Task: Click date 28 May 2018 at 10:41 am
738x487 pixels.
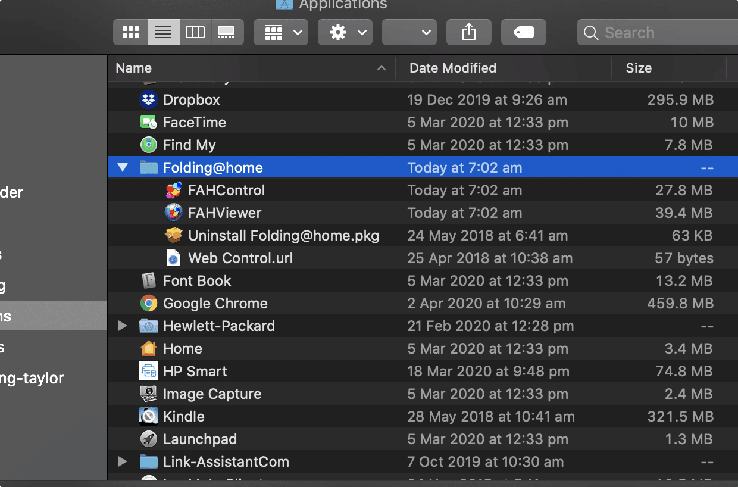Action: pos(491,416)
